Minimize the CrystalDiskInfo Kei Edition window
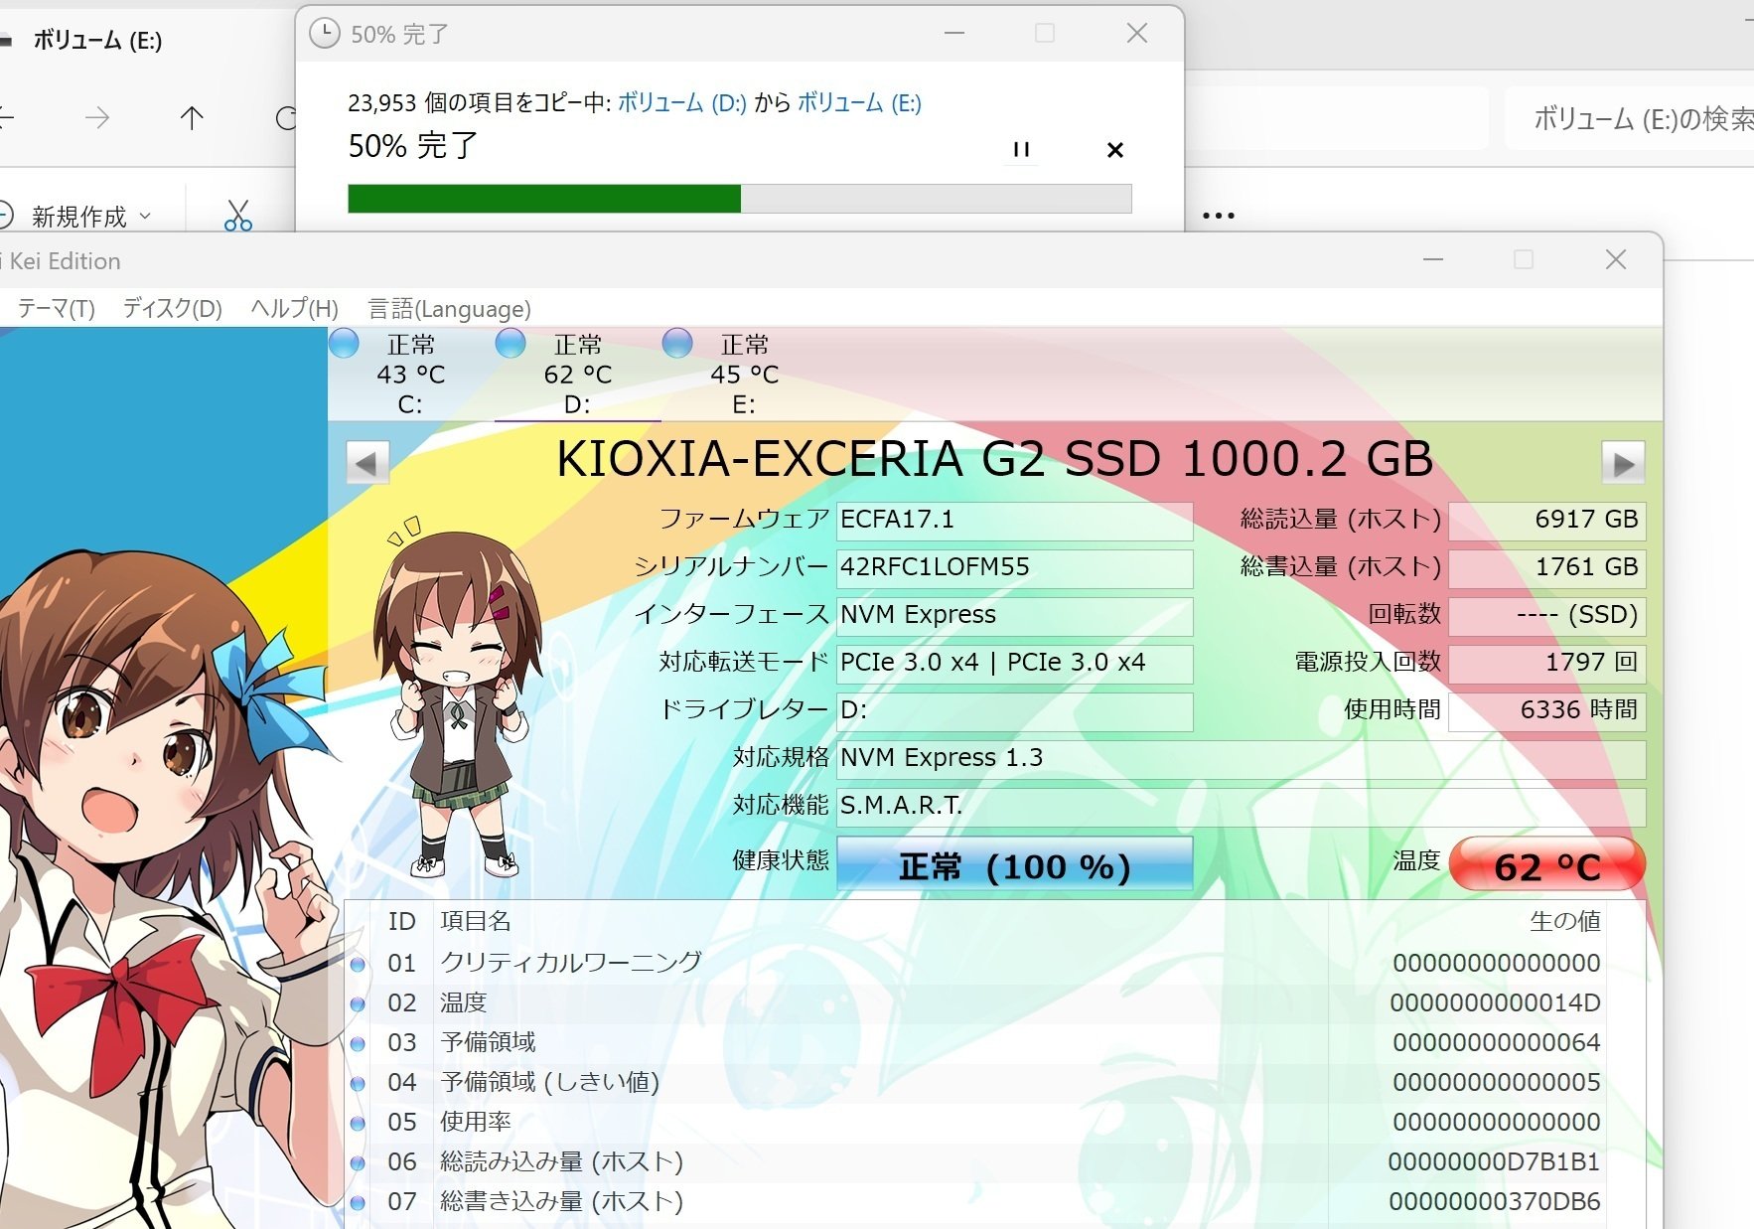Image resolution: width=1754 pixels, height=1229 pixels. (x=1433, y=259)
